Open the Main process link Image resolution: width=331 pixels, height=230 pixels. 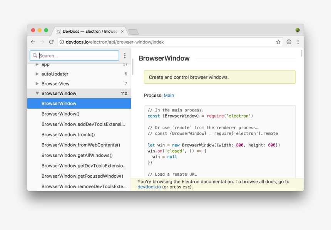tap(169, 96)
